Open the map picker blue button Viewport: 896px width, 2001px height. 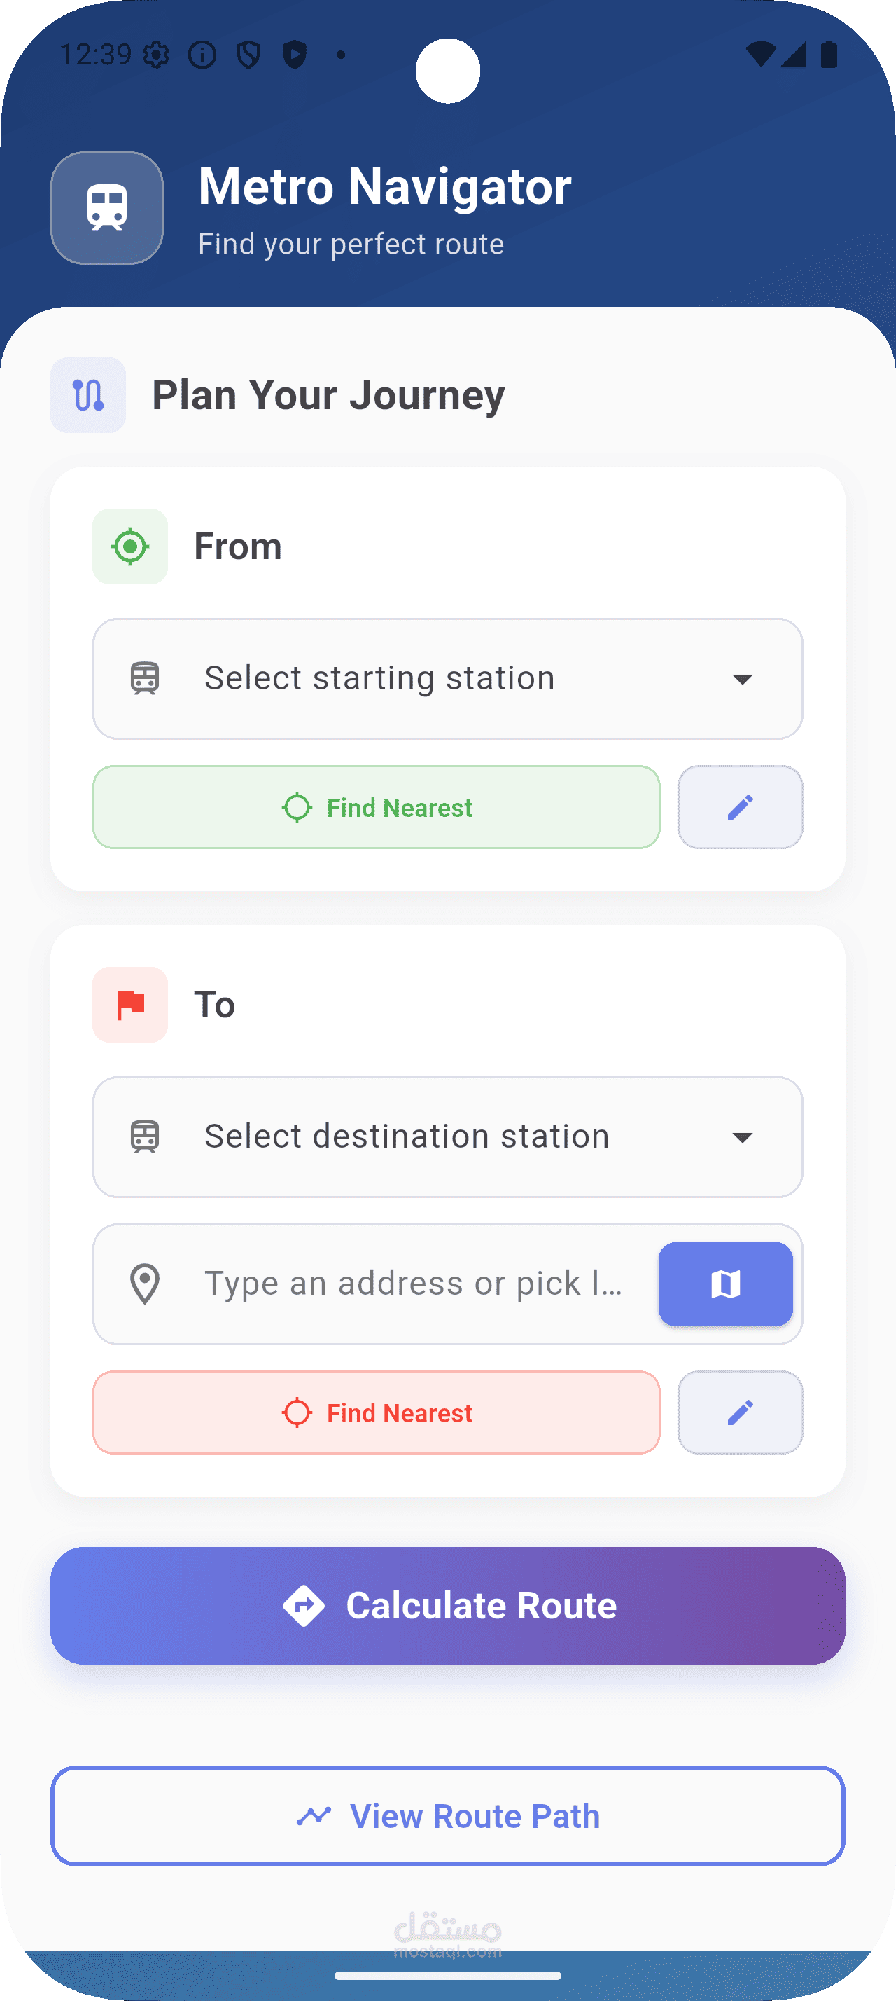[725, 1284]
